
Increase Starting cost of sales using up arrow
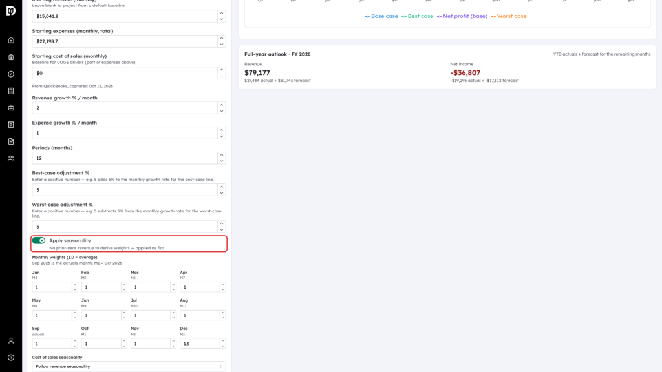pyautogui.click(x=222, y=70)
